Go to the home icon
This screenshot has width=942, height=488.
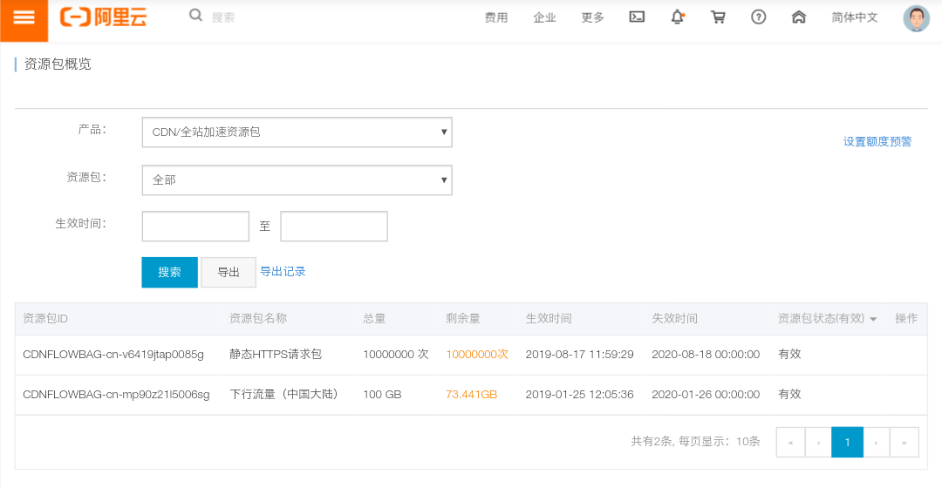[x=798, y=17]
